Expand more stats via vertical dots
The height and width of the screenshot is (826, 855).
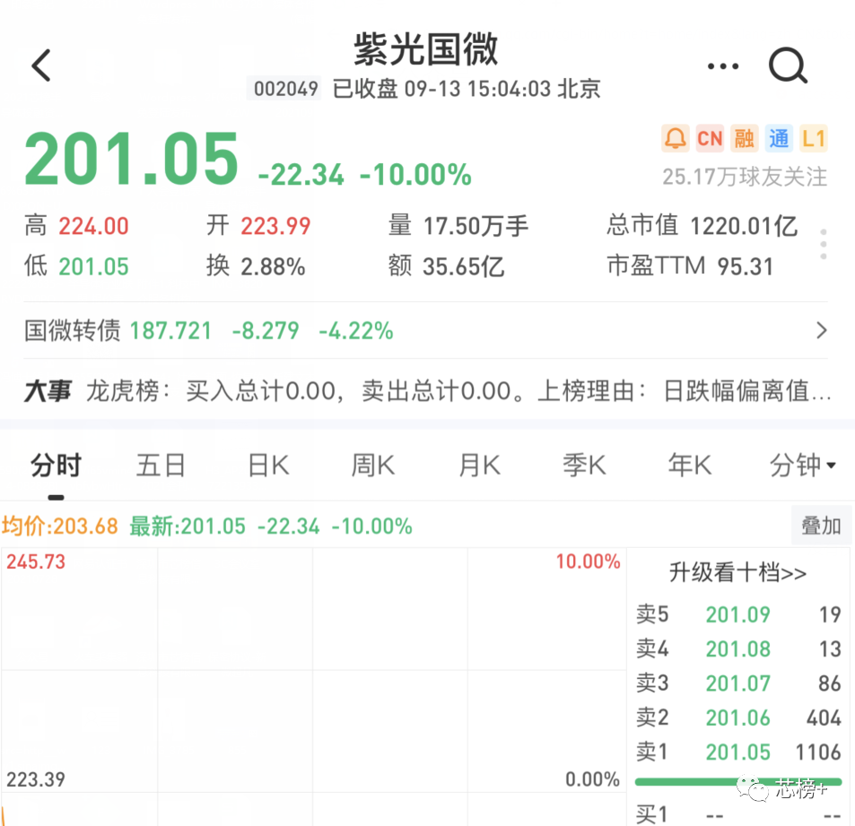point(824,244)
